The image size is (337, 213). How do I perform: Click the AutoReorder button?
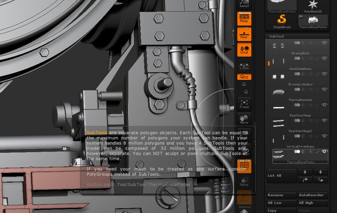[312, 195]
